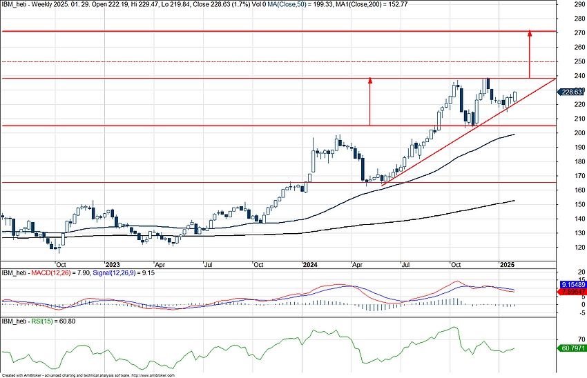
Task: Click the blue 9.15489 signal value tag
Action: (x=572, y=285)
